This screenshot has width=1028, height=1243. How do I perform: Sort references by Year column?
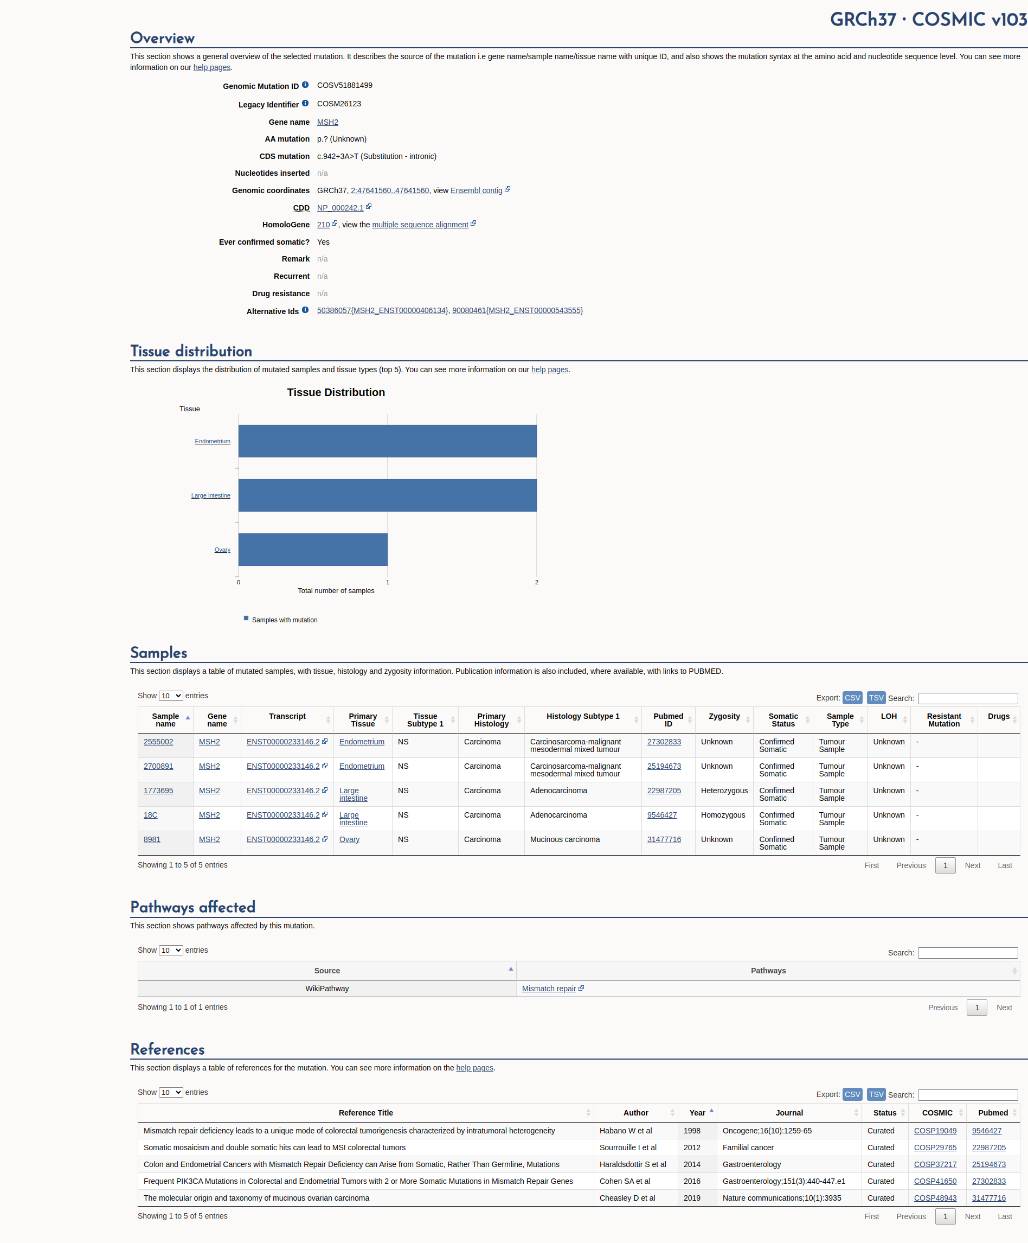(697, 1113)
